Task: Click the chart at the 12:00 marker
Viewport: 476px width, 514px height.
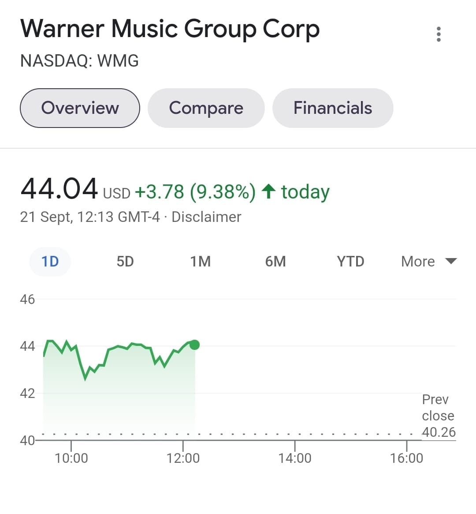Action: pyautogui.click(x=183, y=458)
